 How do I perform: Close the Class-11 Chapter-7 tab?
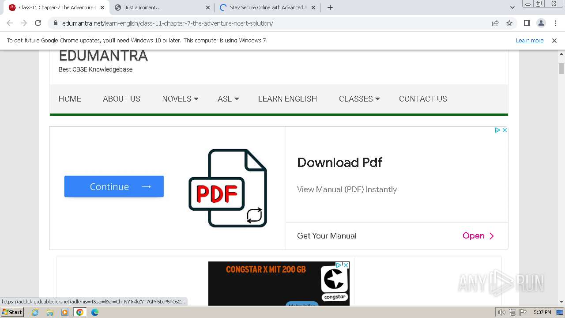point(102,8)
